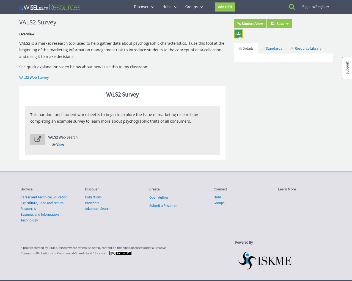Click the WISELearn Resources logo

[50, 7]
